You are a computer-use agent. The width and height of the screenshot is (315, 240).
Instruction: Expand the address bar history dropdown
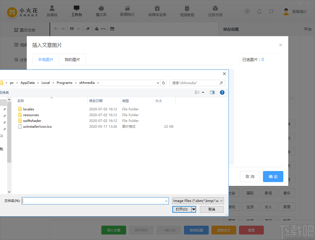(x=158, y=83)
